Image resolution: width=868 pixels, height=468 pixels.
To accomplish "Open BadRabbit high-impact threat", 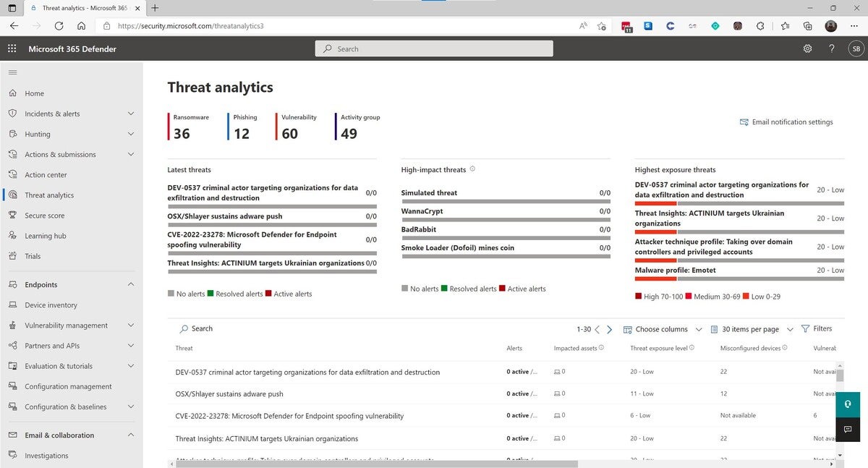I will 419,229.
